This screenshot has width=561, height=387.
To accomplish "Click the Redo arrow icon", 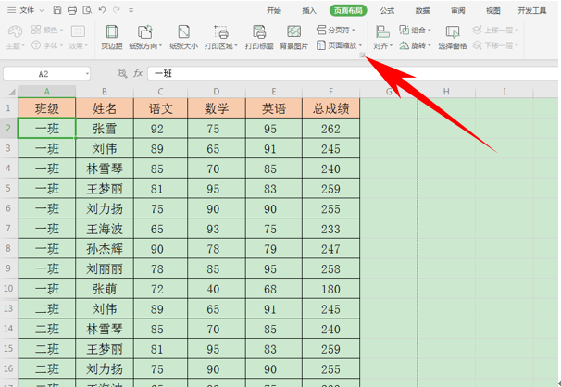I will (x=117, y=10).
